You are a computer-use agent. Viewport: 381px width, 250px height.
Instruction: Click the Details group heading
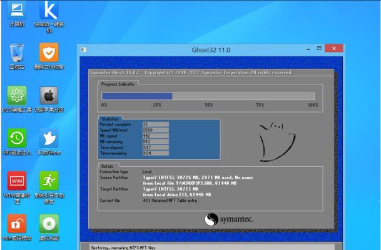107,166
